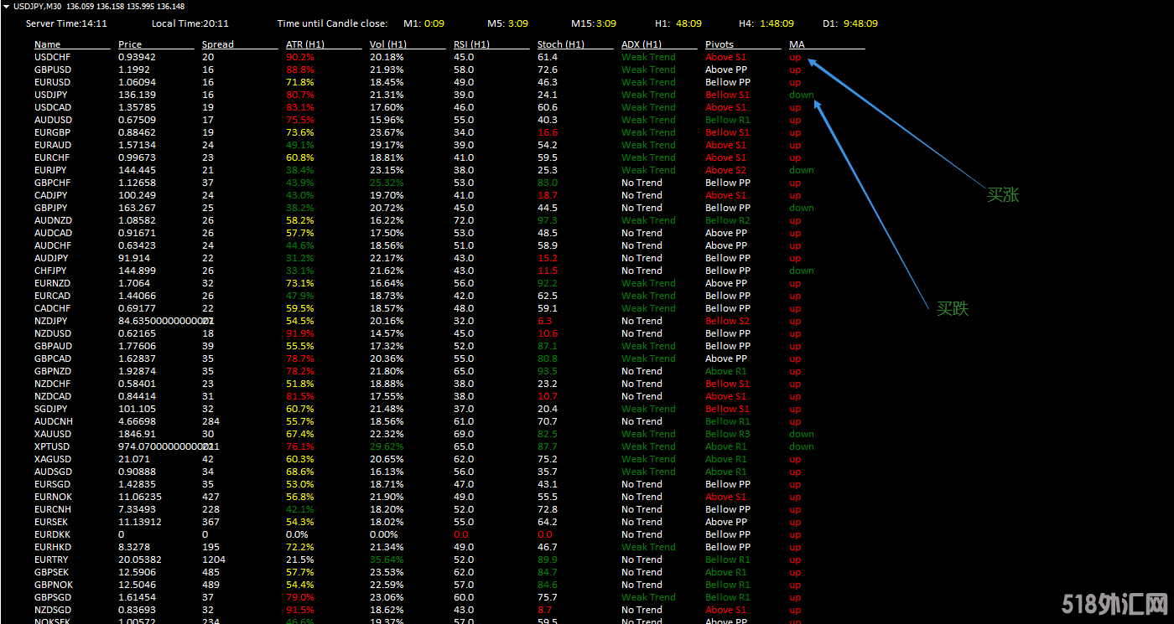Open the USDCHF symbol row
The width and height of the screenshot is (1174, 624).
53,57
